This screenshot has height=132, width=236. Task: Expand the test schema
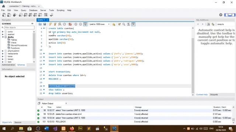click(x=3, y=62)
